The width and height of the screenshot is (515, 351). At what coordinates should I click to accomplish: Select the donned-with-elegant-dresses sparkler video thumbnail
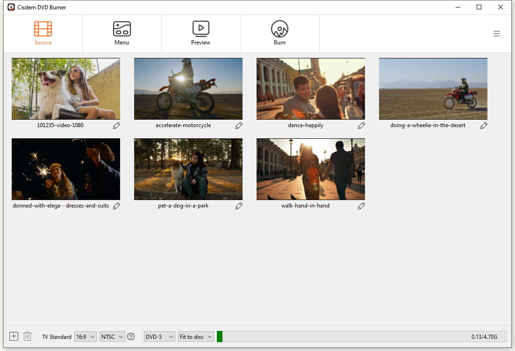pos(66,169)
